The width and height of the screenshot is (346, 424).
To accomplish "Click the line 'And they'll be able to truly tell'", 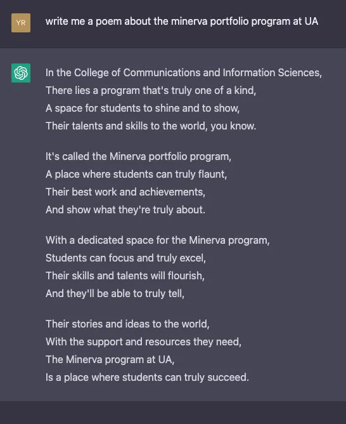I will (115, 294).
